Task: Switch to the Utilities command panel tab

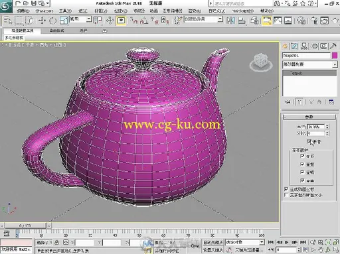Action: point(333,46)
